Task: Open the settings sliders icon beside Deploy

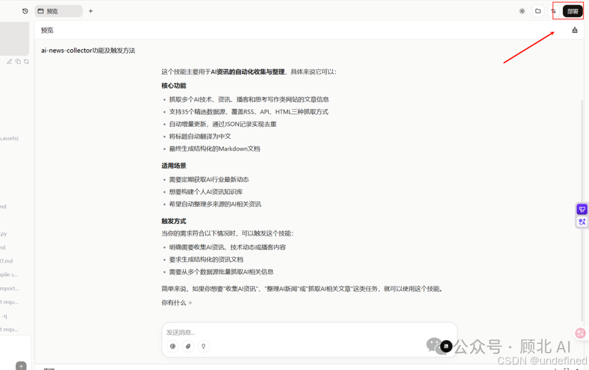Action: (x=552, y=10)
